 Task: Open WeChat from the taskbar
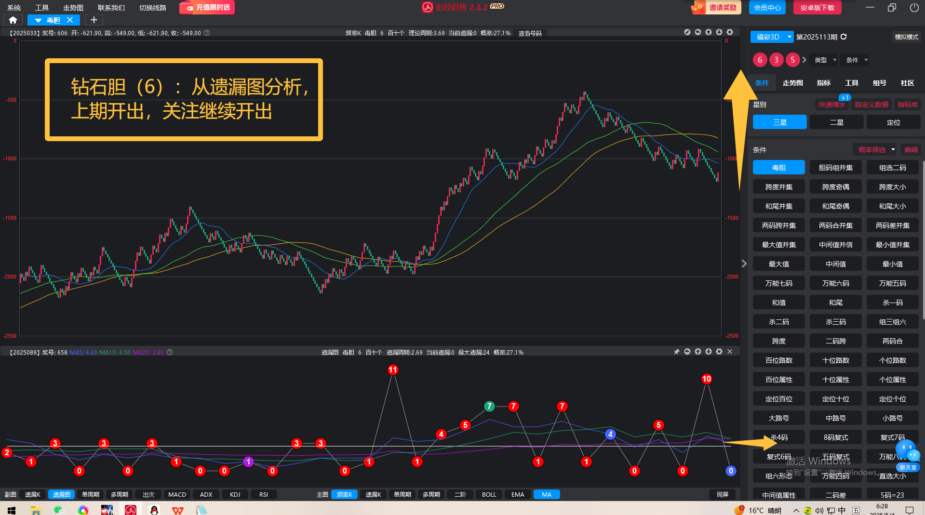pyautogui.click(x=59, y=510)
